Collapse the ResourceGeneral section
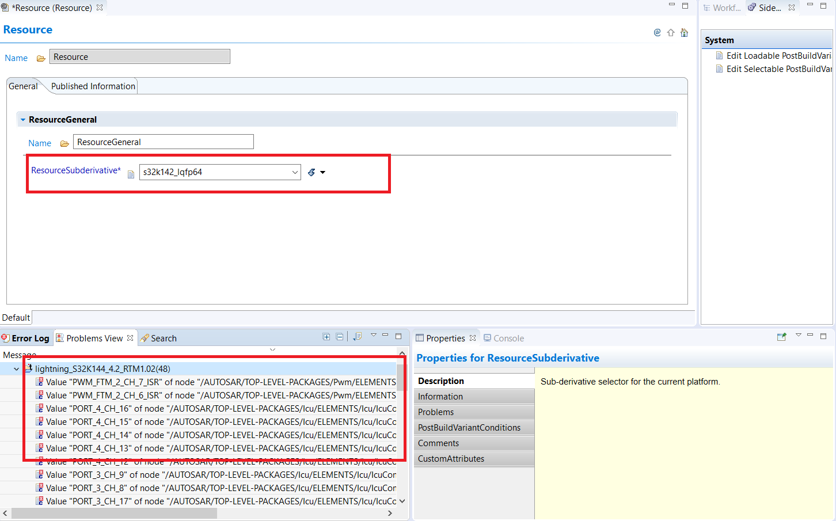This screenshot has height=521, width=836. point(22,119)
